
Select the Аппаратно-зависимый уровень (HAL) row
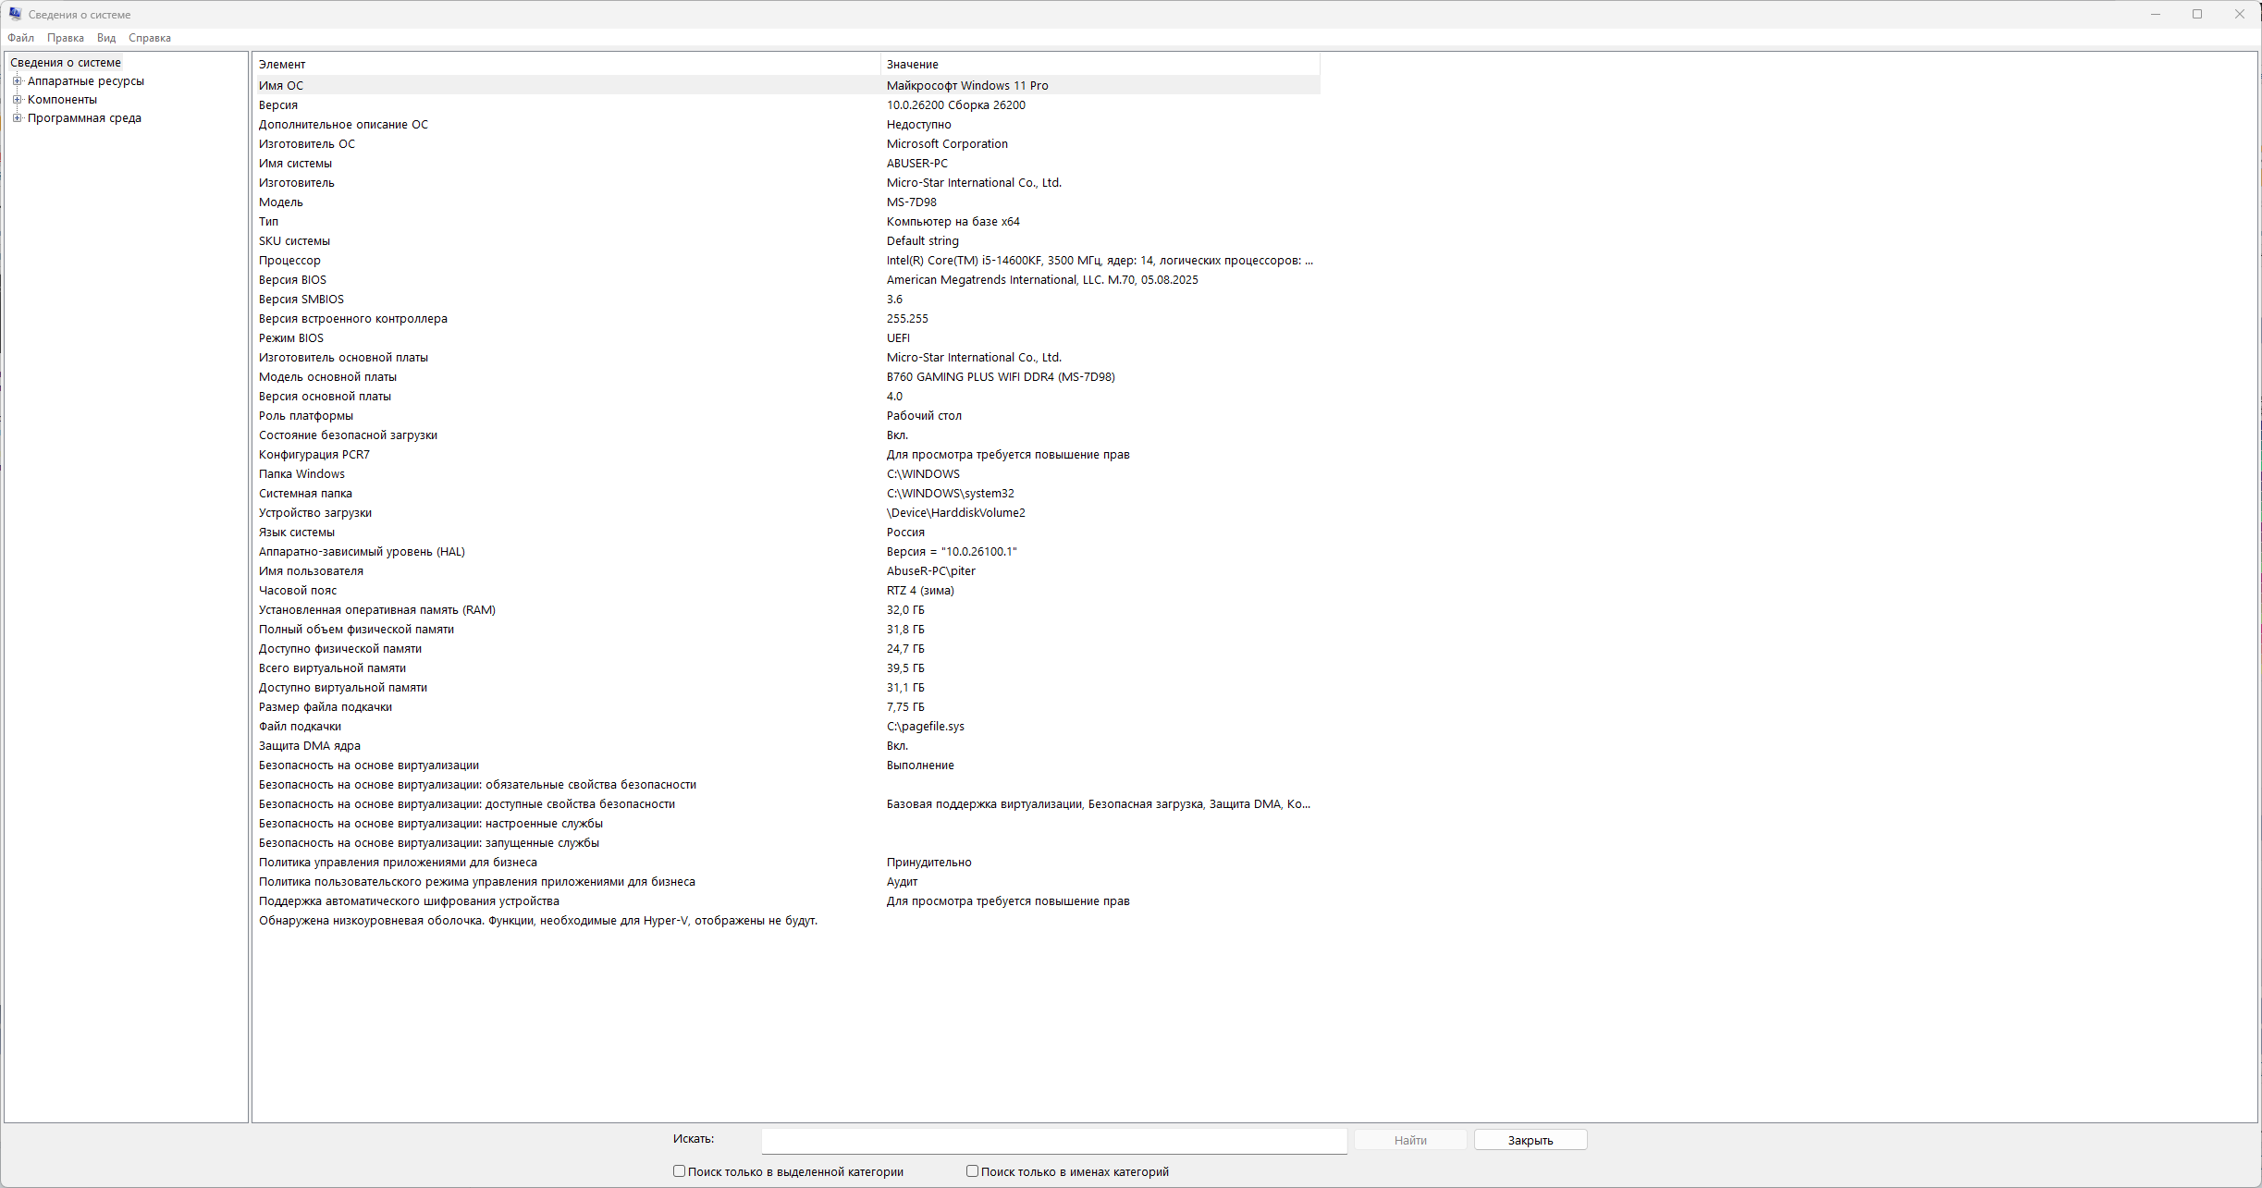click(787, 552)
